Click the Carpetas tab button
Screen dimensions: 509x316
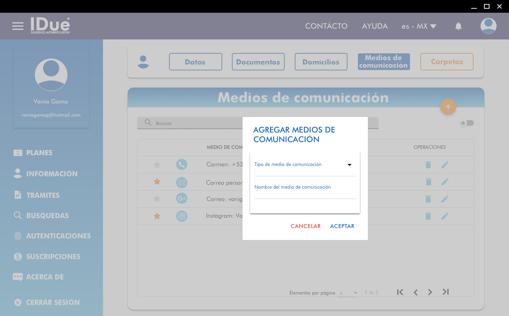click(447, 62)
